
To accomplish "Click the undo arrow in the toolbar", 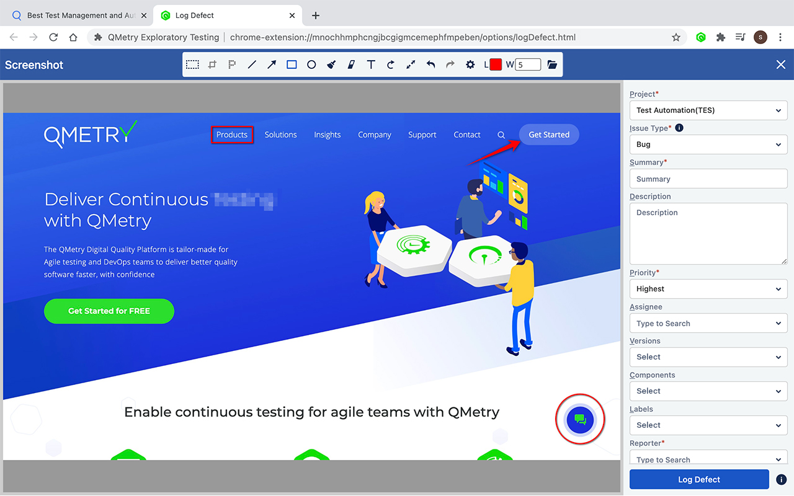I will point(430,64).
